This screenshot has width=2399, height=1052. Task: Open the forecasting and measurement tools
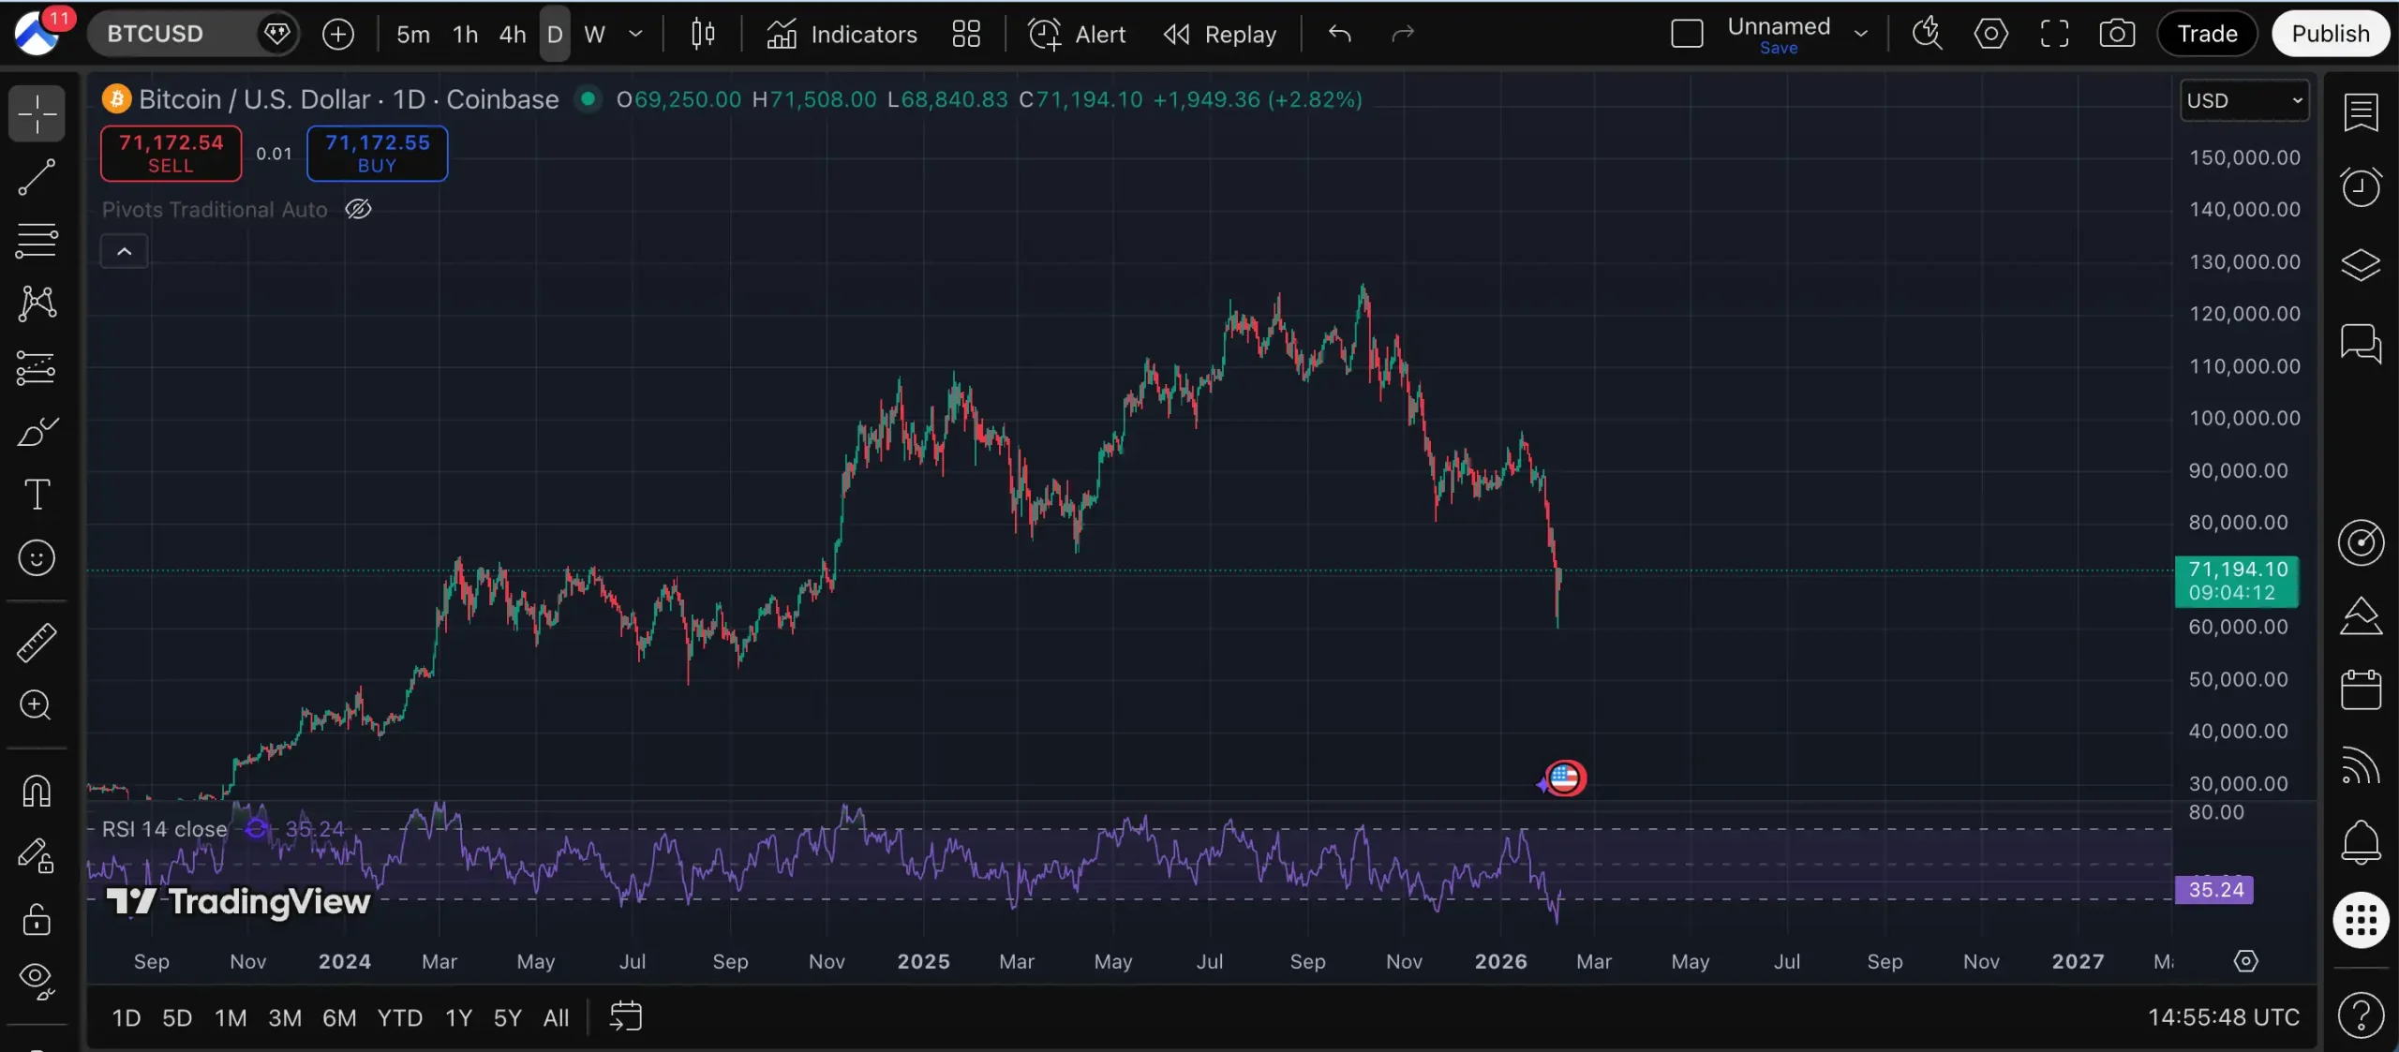click(37, 367)
